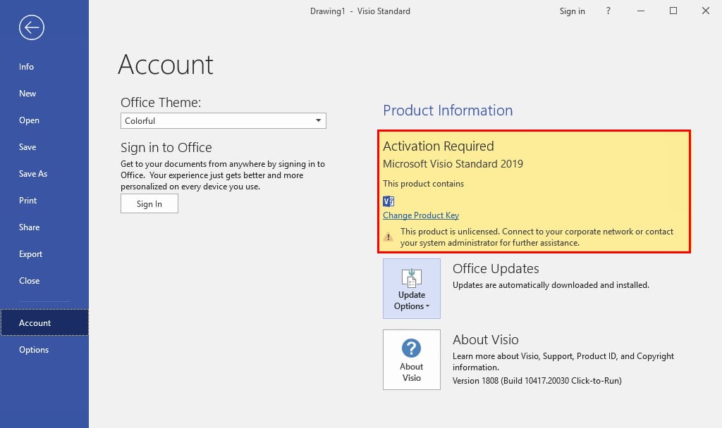Go to Open in the sidebar
This screenshot has height=428, width=722.
click(x=29, y=120)
